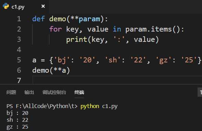Click line number 6 in the gutter

(19, 70)
